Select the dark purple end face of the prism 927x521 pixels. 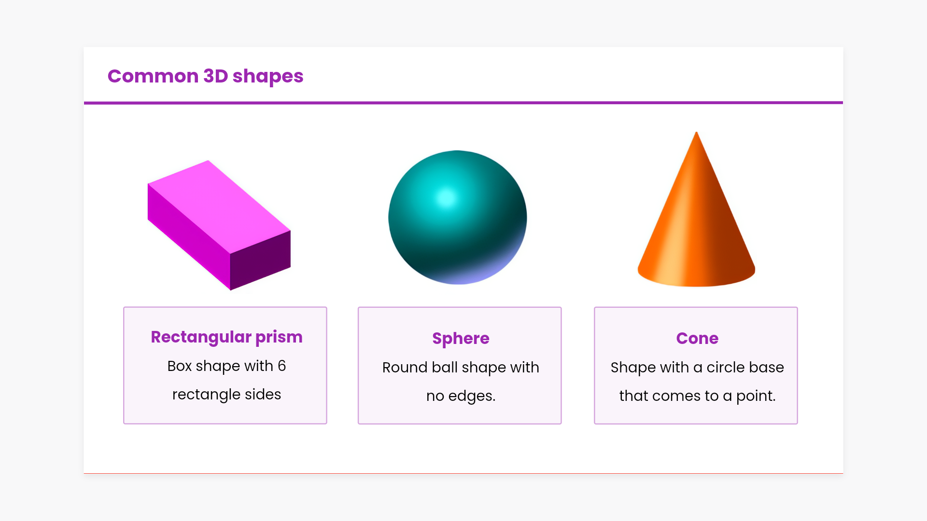[x=261, y=260]
